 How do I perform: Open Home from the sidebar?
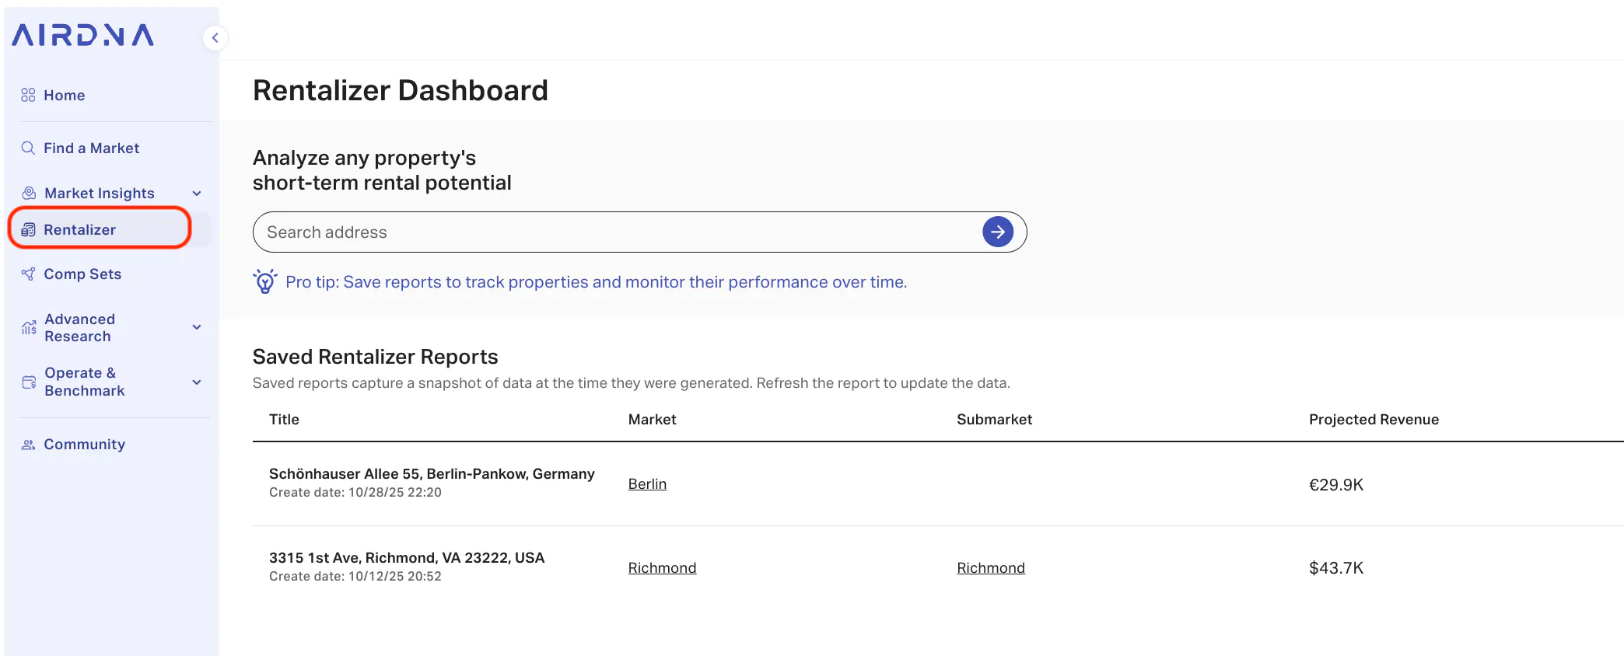65,95
